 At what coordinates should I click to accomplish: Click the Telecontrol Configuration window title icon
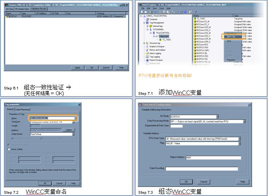tap(140, 105)
